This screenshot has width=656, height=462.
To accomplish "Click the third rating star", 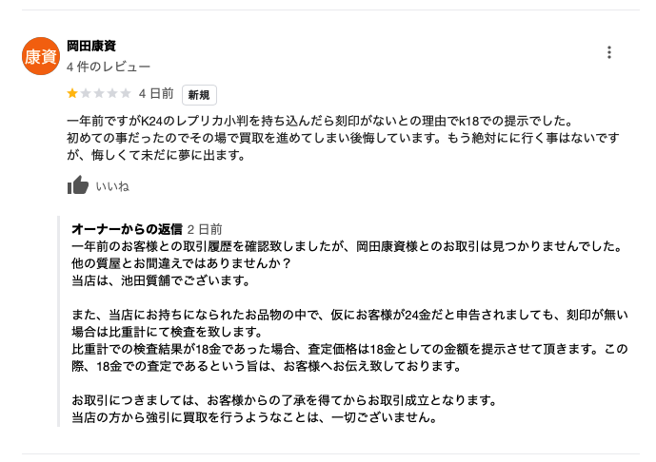I will pos(99,94).
